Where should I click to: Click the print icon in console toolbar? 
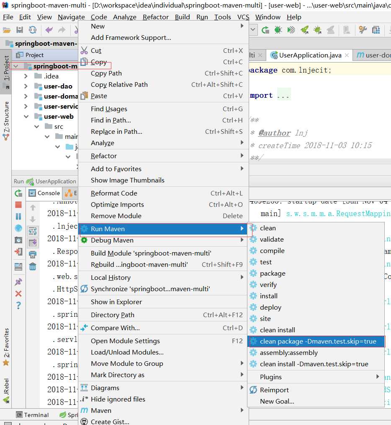point(33,255)
